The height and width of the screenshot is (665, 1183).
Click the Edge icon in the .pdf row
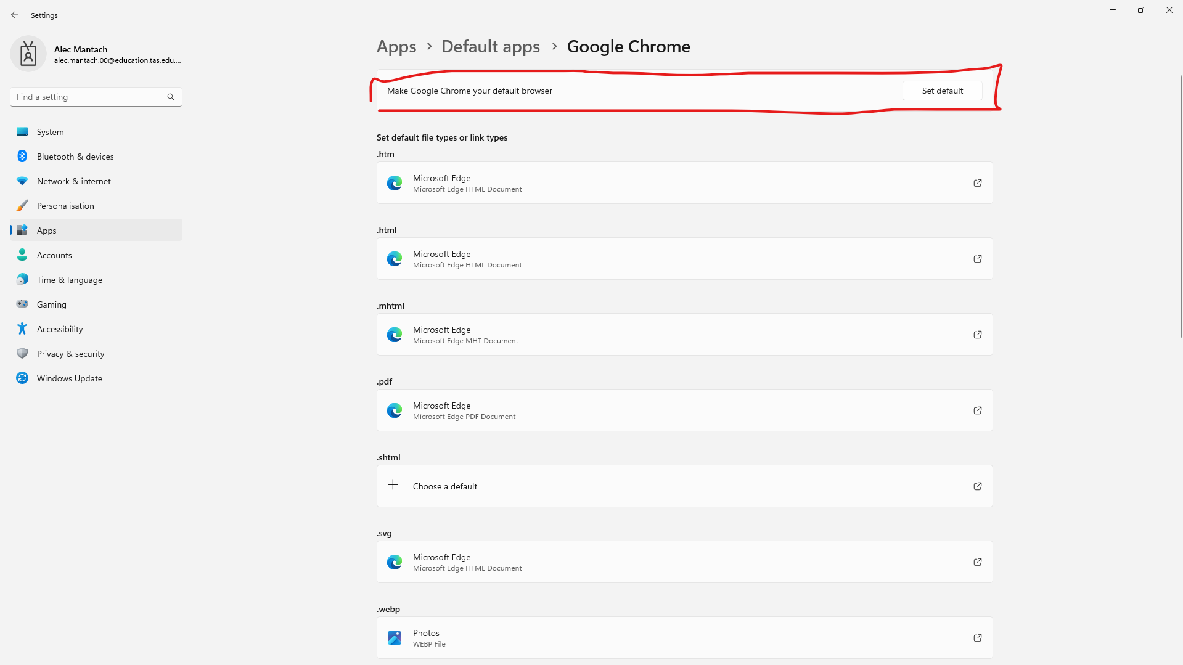click(x=395, y=410)
